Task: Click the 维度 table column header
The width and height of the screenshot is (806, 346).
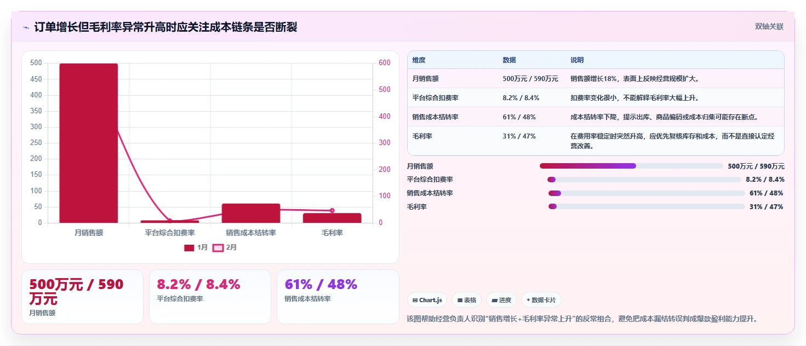Action: click(x=419, y=60)
